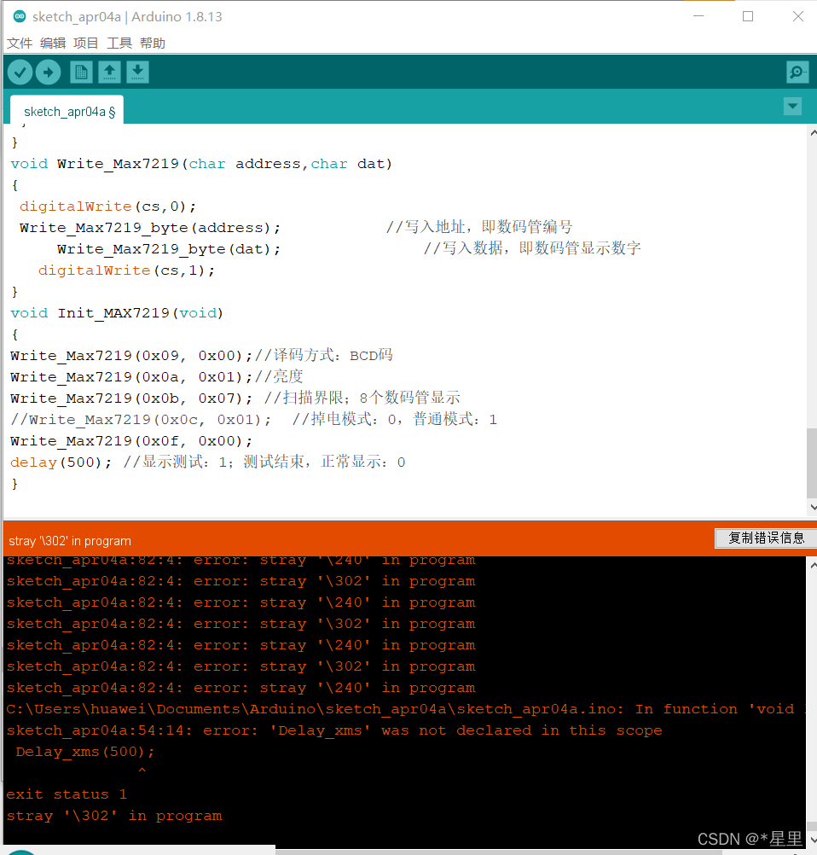Click the 'digitalWrite(cs,0);' line
817x855 pixels.
coord(107,206)
